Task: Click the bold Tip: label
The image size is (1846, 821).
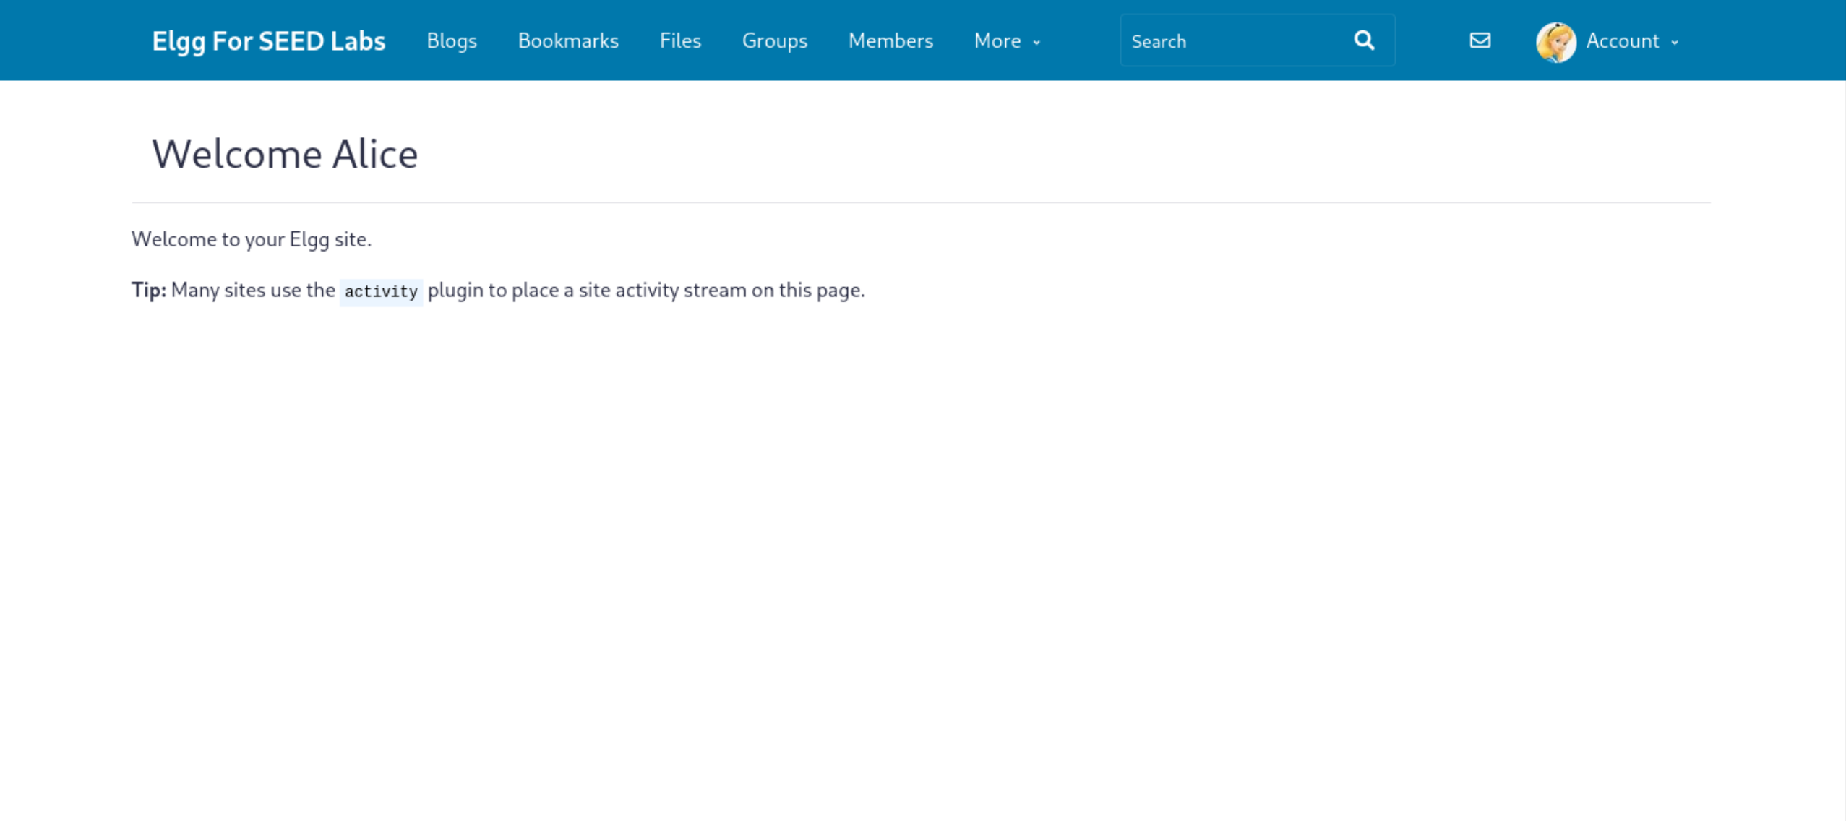Action: (x=149, y=290)
